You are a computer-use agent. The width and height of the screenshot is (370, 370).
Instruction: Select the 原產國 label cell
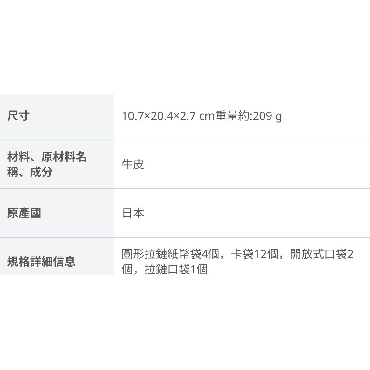[57, 213]
